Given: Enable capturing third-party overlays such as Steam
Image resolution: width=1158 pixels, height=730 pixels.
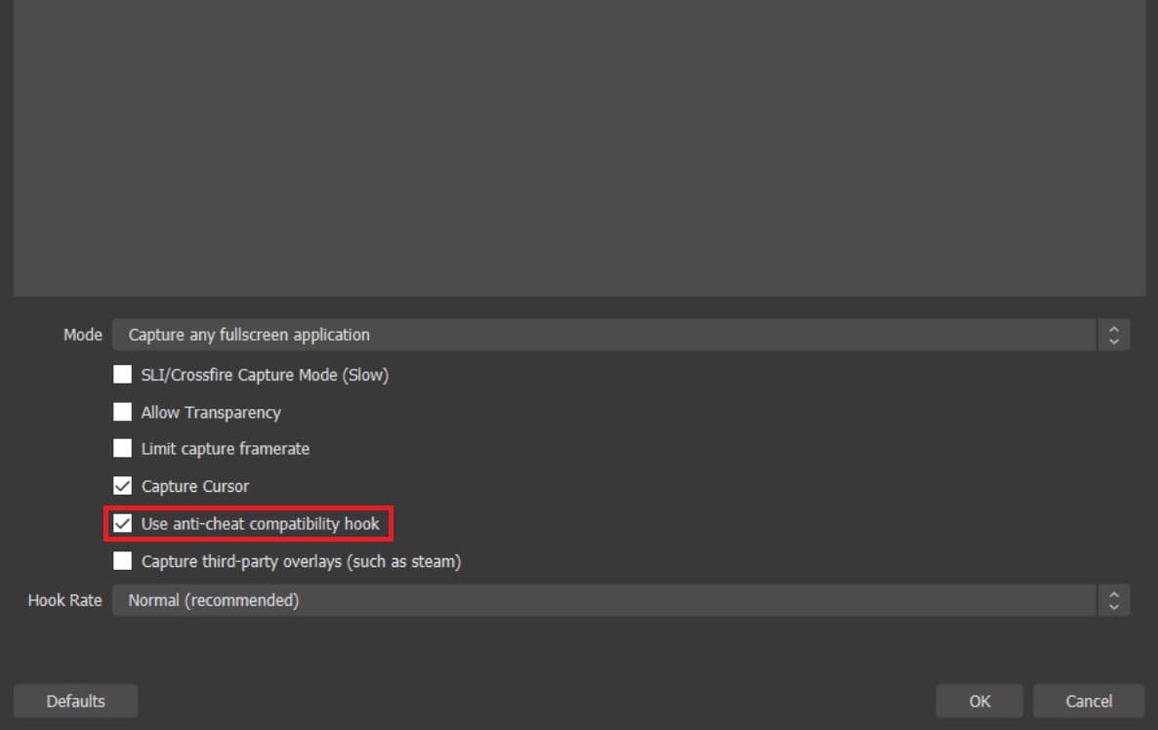Looking at the screenshot, I should tap(122, 561).
